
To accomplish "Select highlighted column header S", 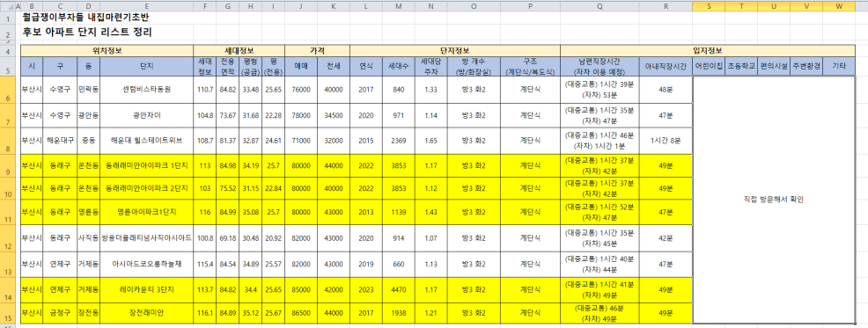I will coord(710,5).
